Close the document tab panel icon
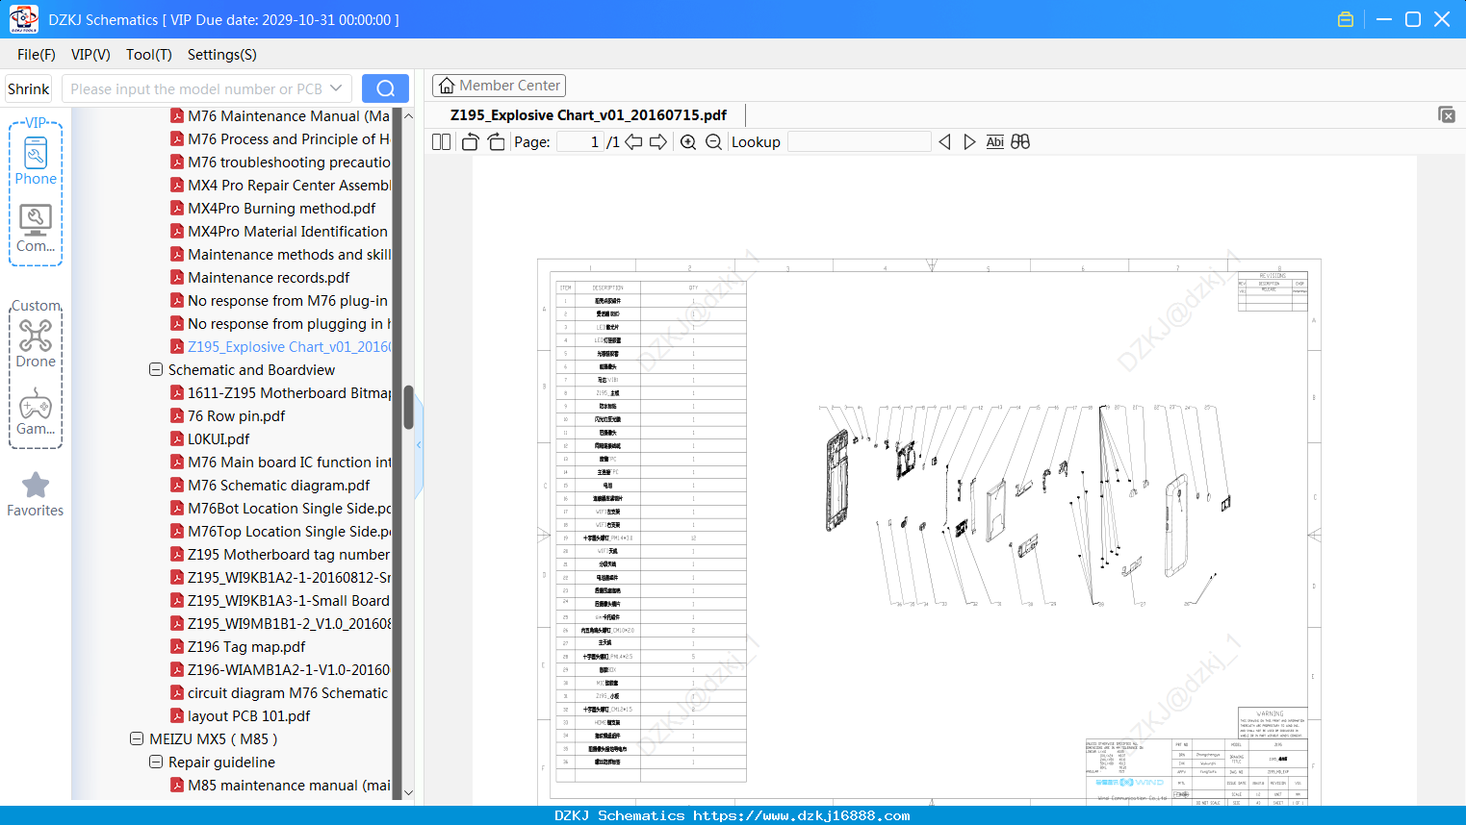Screen dimensions: 1466x825 click(1447, 114)
